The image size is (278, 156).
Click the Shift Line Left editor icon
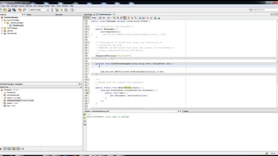pos(140,18)
